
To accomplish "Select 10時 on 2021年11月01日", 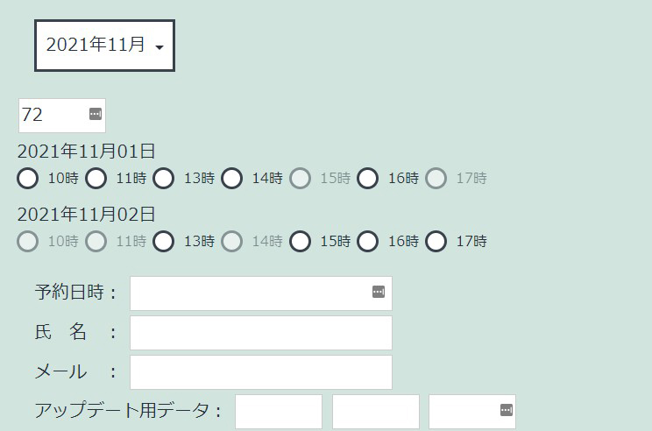I will (28, 179).
